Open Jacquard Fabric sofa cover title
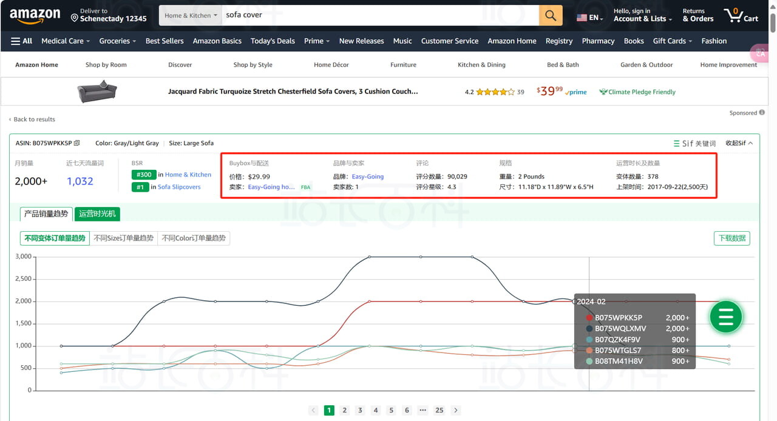 click(x=293, y=92)
